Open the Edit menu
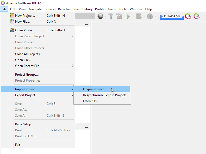206x154 pixels. [x=13, y=9]
